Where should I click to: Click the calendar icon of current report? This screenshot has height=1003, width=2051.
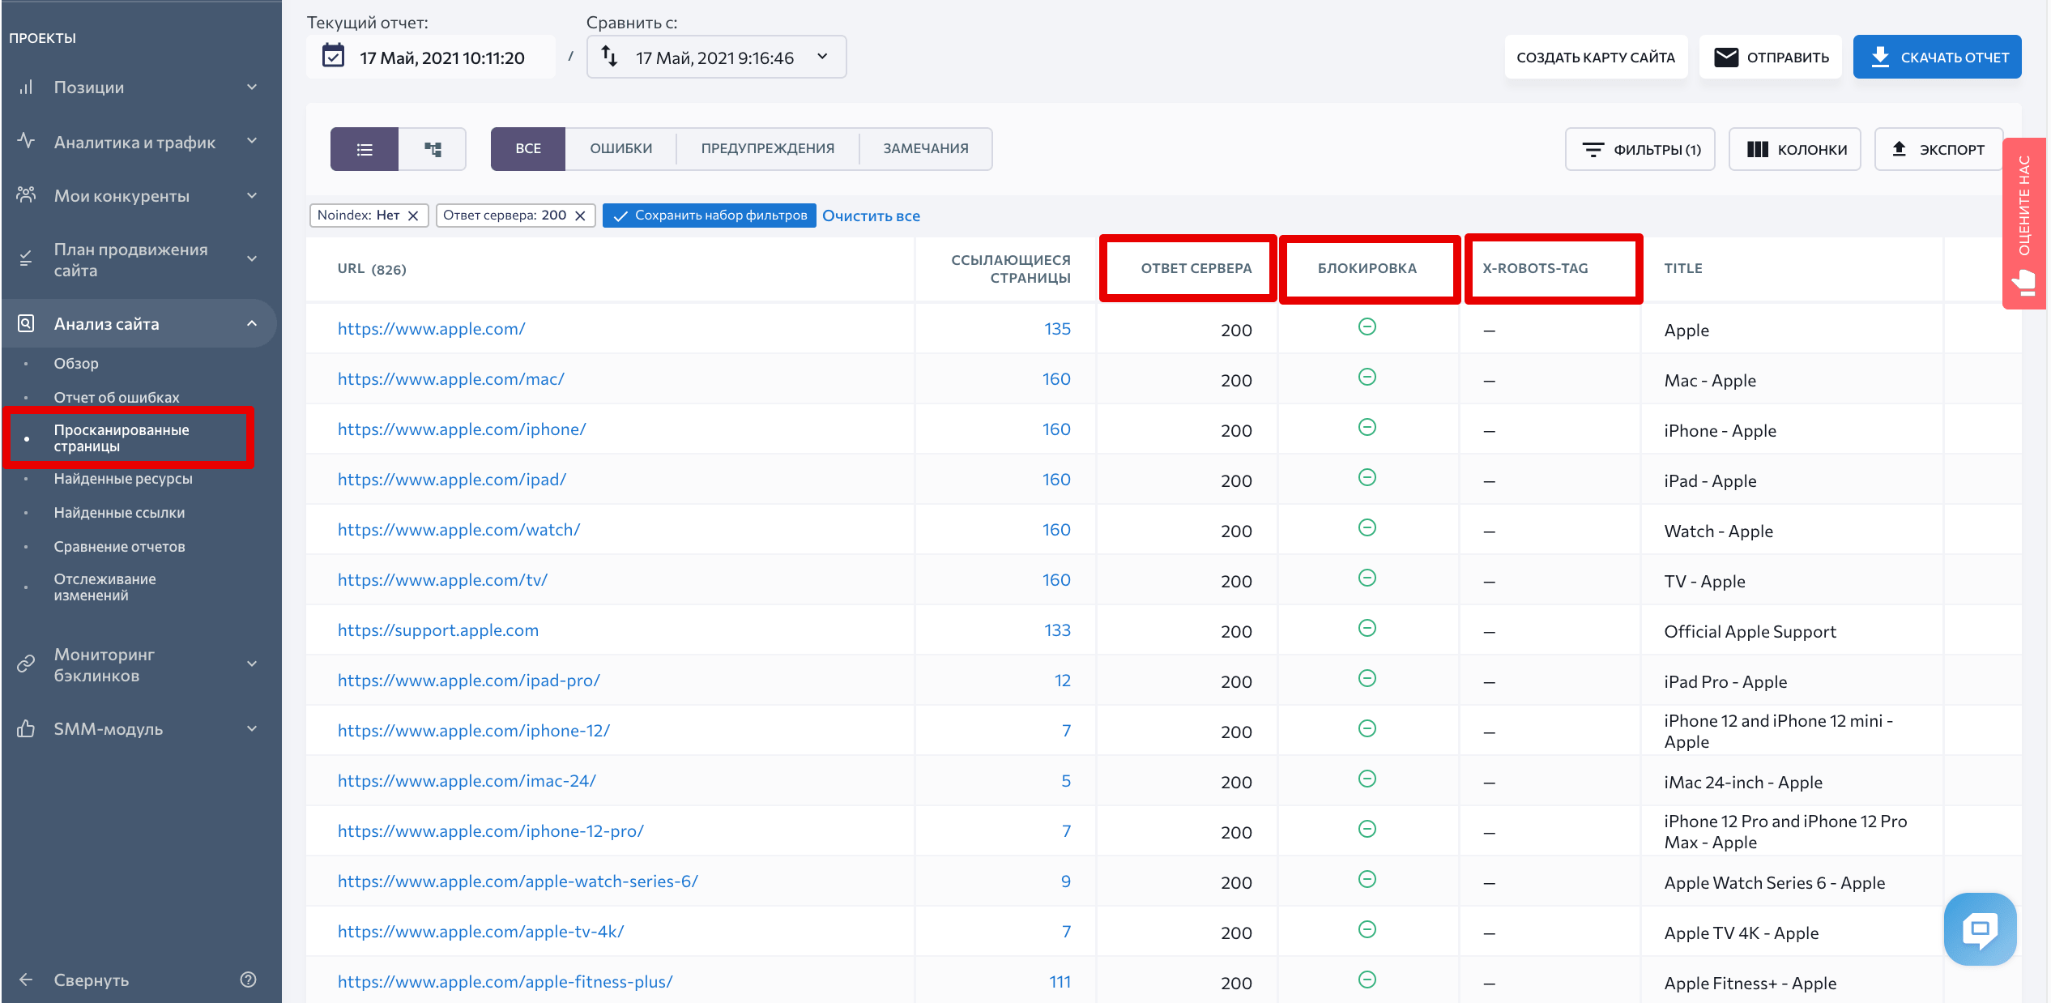pyautogui.click(x=333, y=56)
